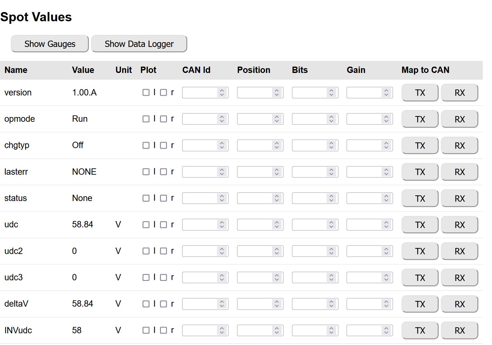Click the Gain stepper arrows for version
Viewport: 492px width, 345px height.
tap(386, 93)
